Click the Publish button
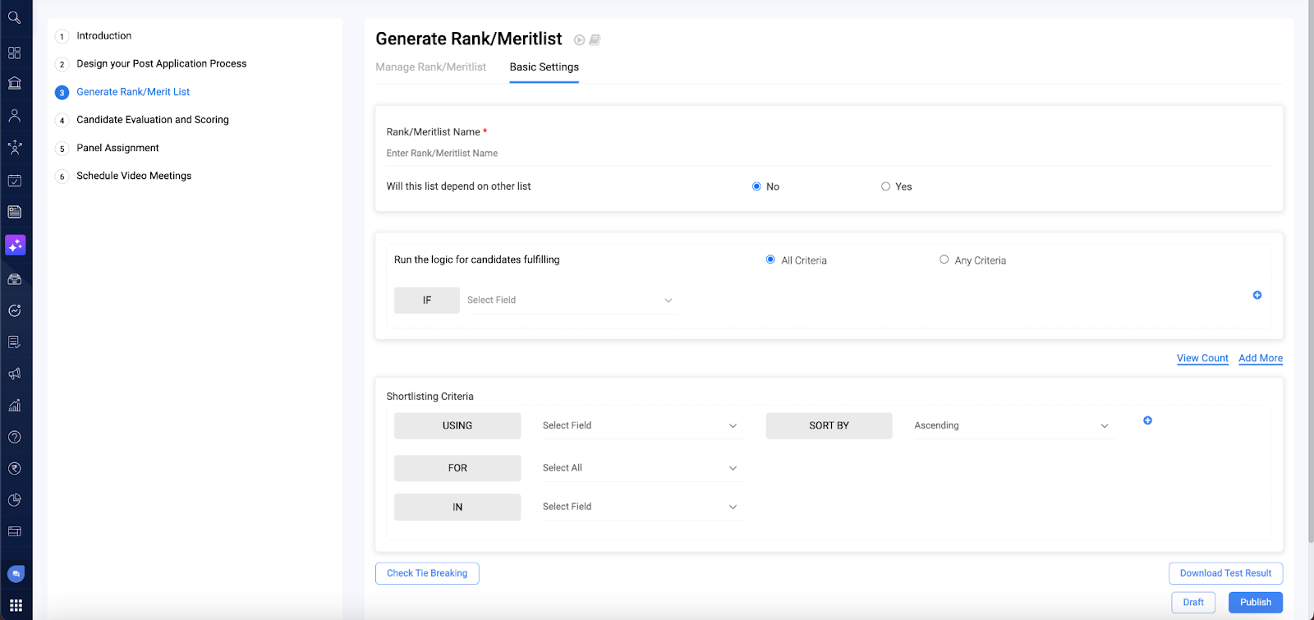1314x620 pixels. (1255, 602)
